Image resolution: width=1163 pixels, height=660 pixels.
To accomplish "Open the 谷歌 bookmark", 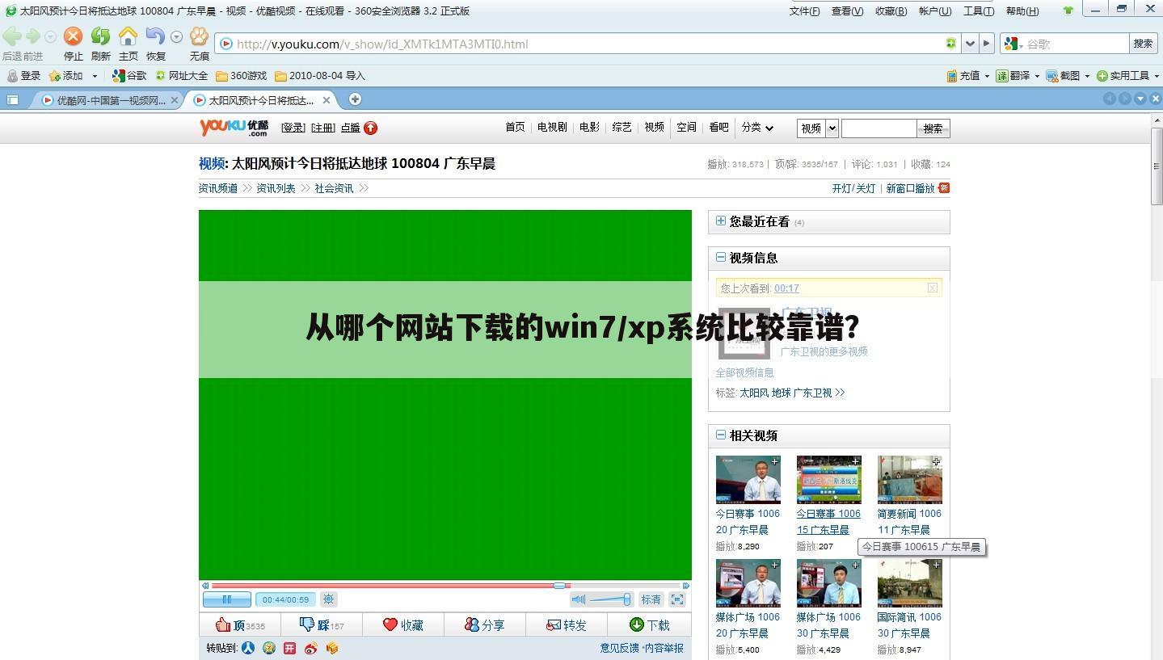I will coord(129,75).
